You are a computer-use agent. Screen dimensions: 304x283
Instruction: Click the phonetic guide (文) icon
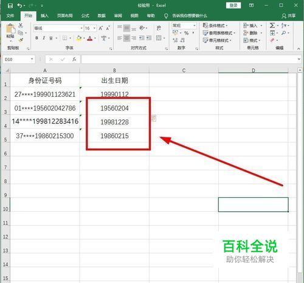click(x=104, y=38)
